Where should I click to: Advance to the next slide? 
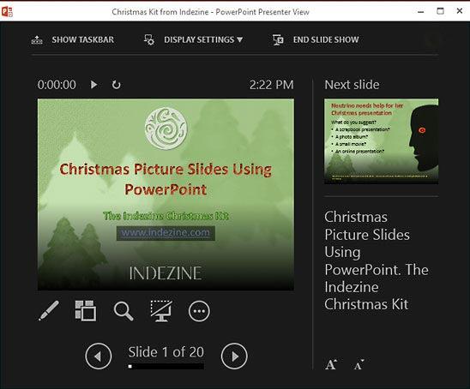pos(234,356)
